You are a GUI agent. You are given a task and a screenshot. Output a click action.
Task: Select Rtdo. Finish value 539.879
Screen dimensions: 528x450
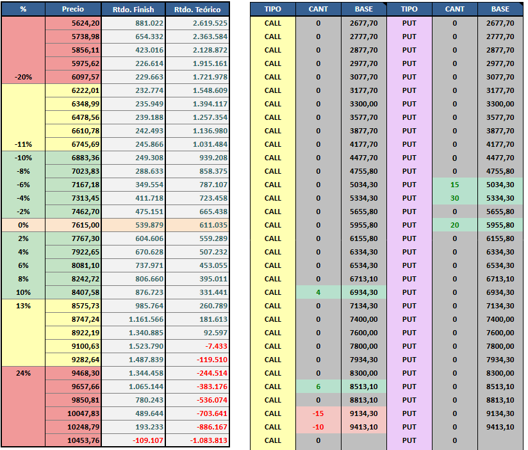coord(133,225)
